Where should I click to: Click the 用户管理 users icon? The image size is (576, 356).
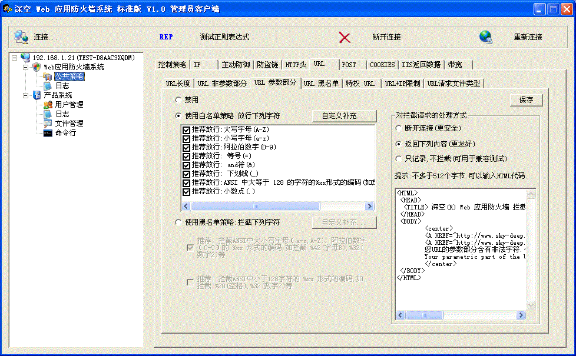(47, 105)
